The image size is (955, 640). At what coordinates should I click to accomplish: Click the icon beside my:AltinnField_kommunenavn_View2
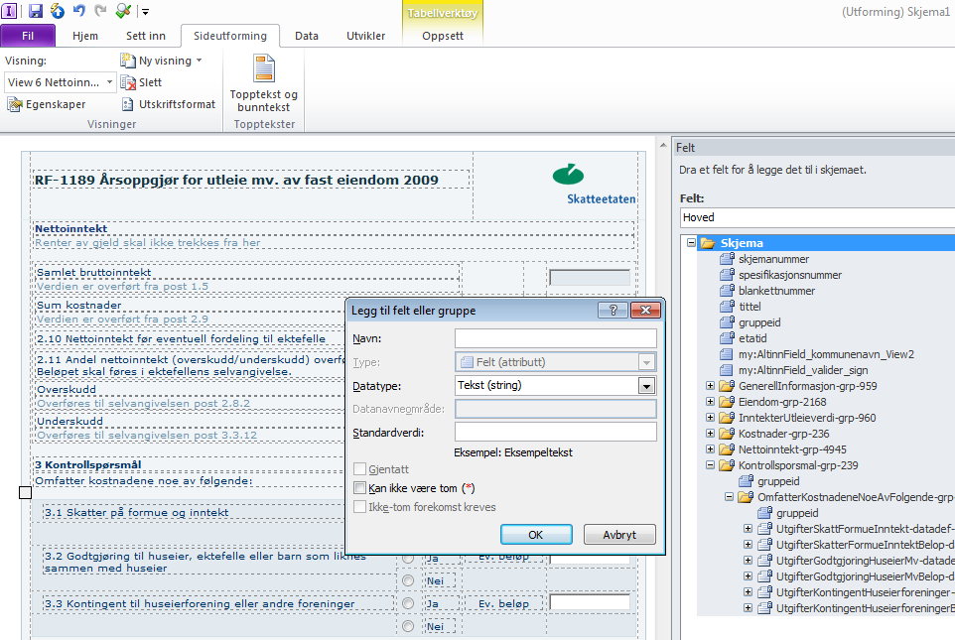pyautogui.click(x=726, y=354)
